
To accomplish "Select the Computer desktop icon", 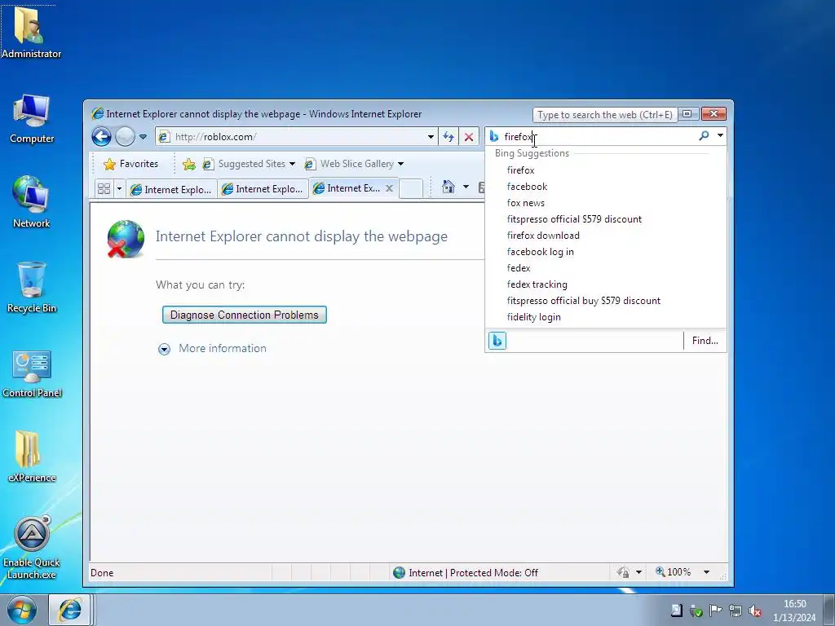I will click(32, 118).
